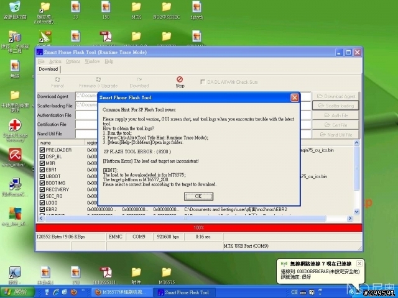Screen dimensions: 398x298
Task: Click the horizontal scrollbar left arrow
Action: pos(42,218)
